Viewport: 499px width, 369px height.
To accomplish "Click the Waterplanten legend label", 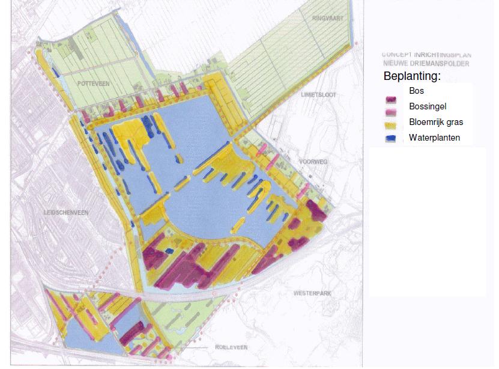I will [434, 138].
